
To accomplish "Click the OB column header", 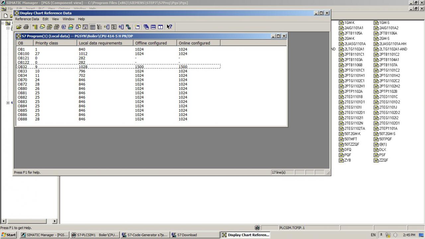I will [25, 43].
